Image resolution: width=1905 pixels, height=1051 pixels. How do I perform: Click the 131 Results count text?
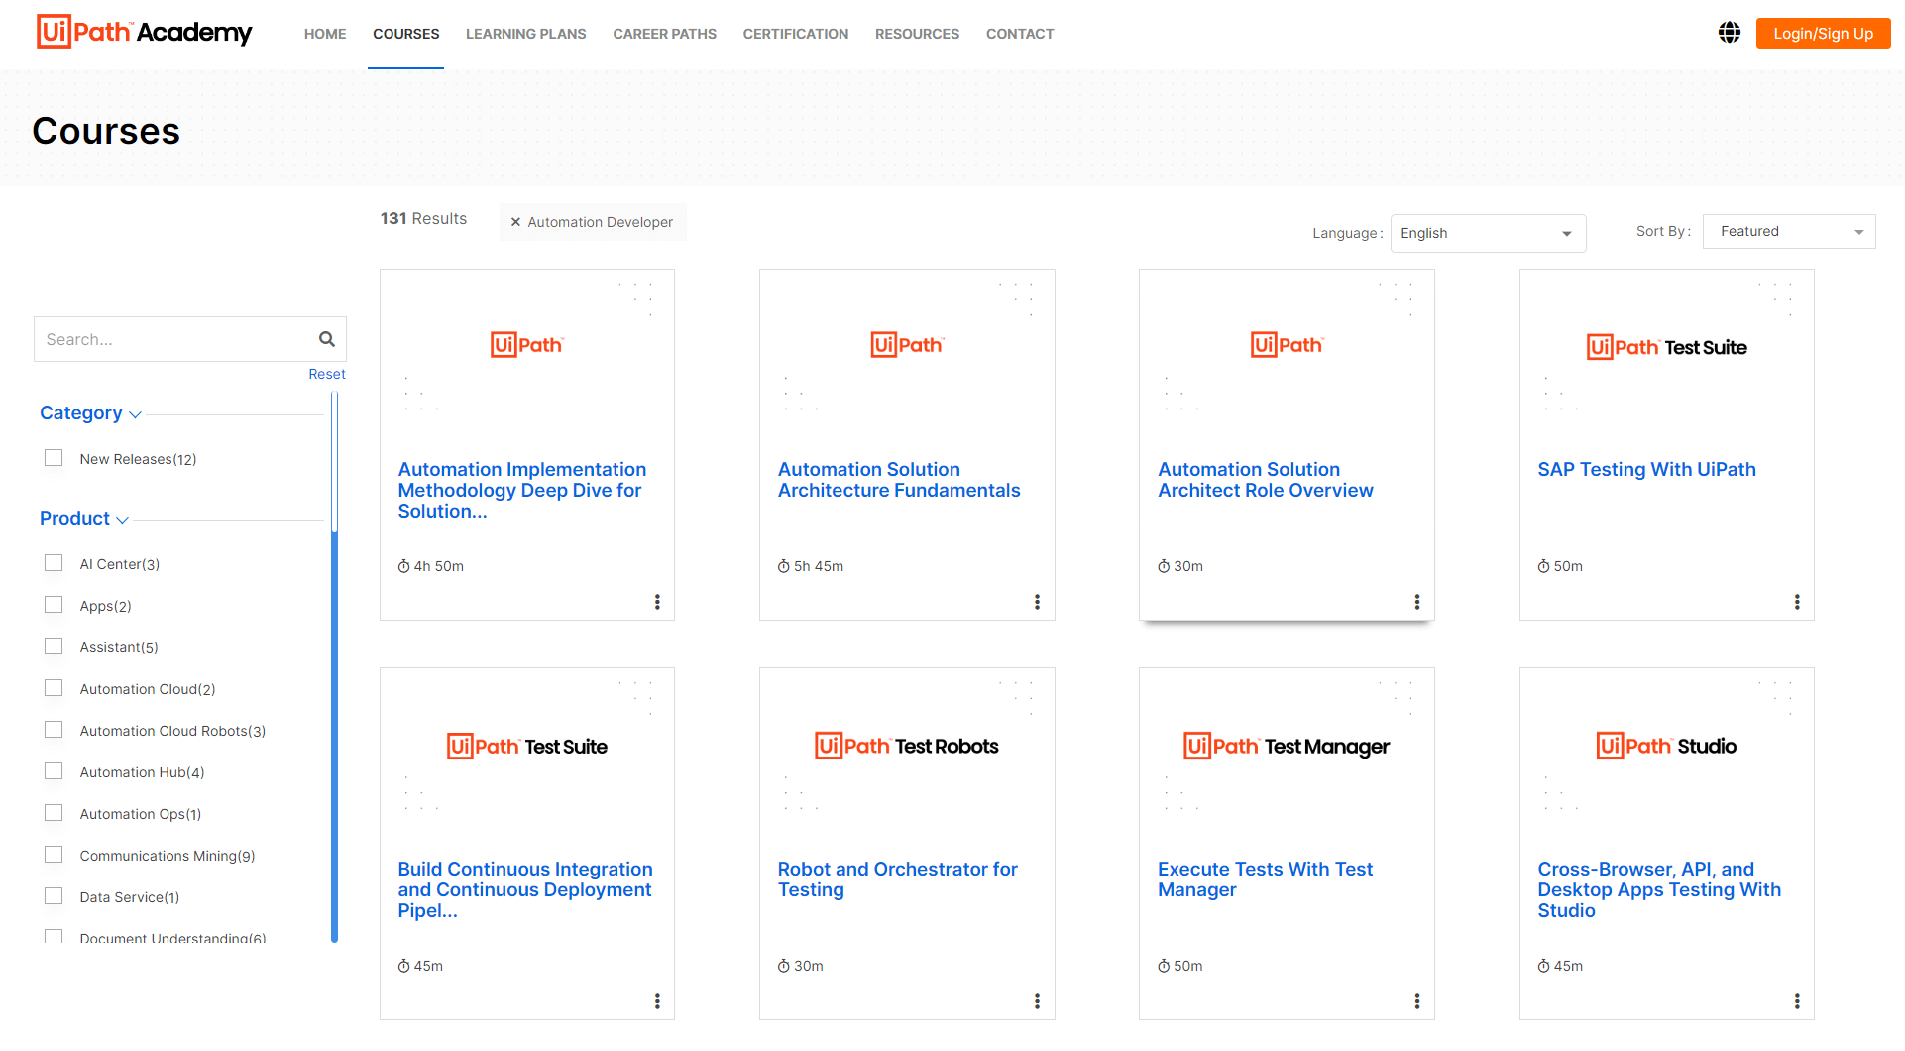click(x=423, y=218)
